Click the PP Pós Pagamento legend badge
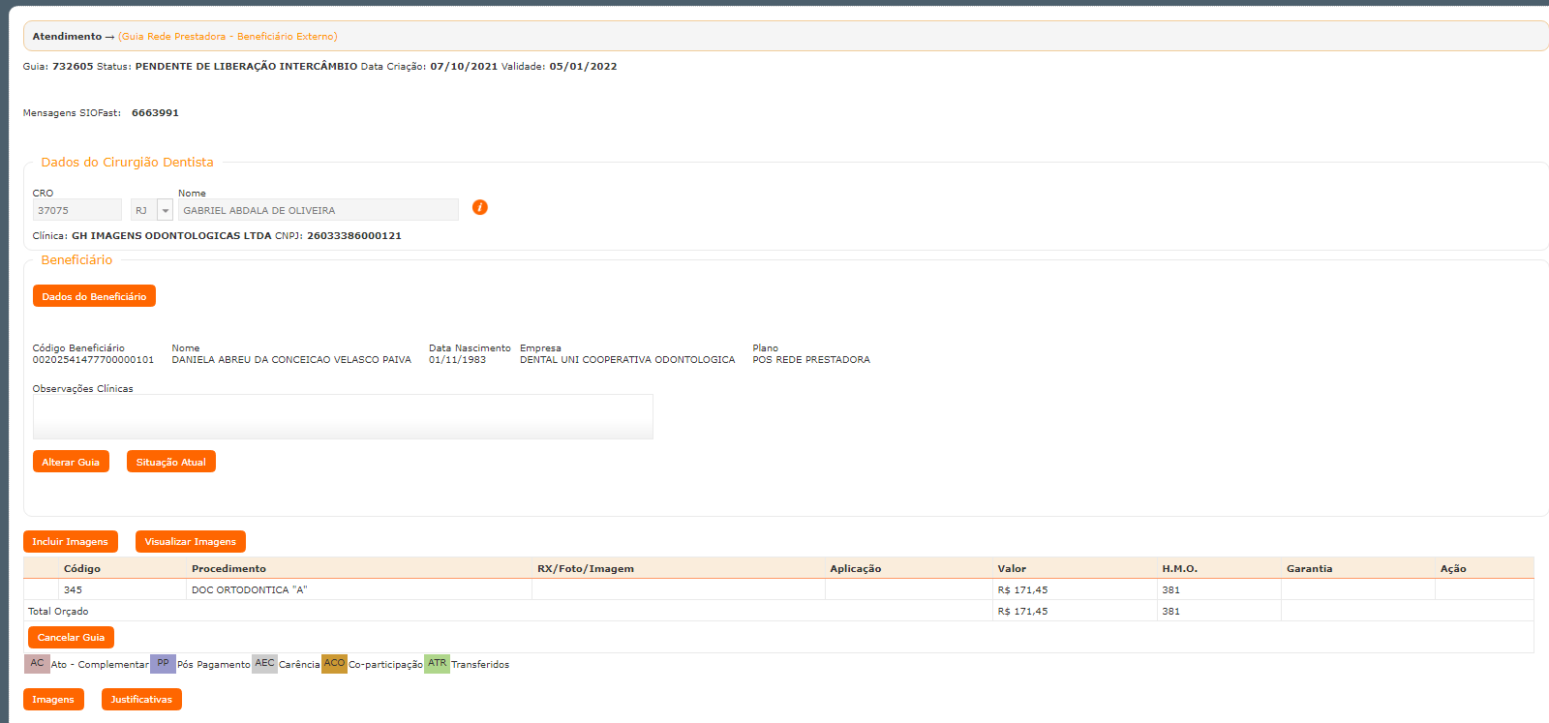 point(163,664)
